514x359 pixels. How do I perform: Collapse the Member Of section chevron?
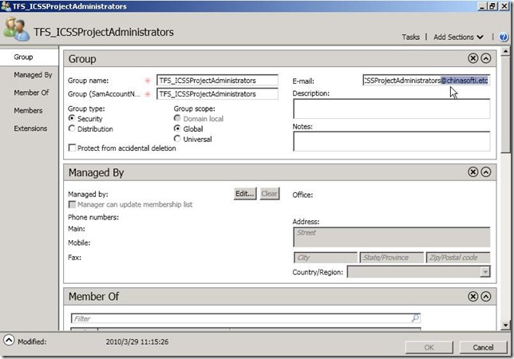[x=486, y=297]
